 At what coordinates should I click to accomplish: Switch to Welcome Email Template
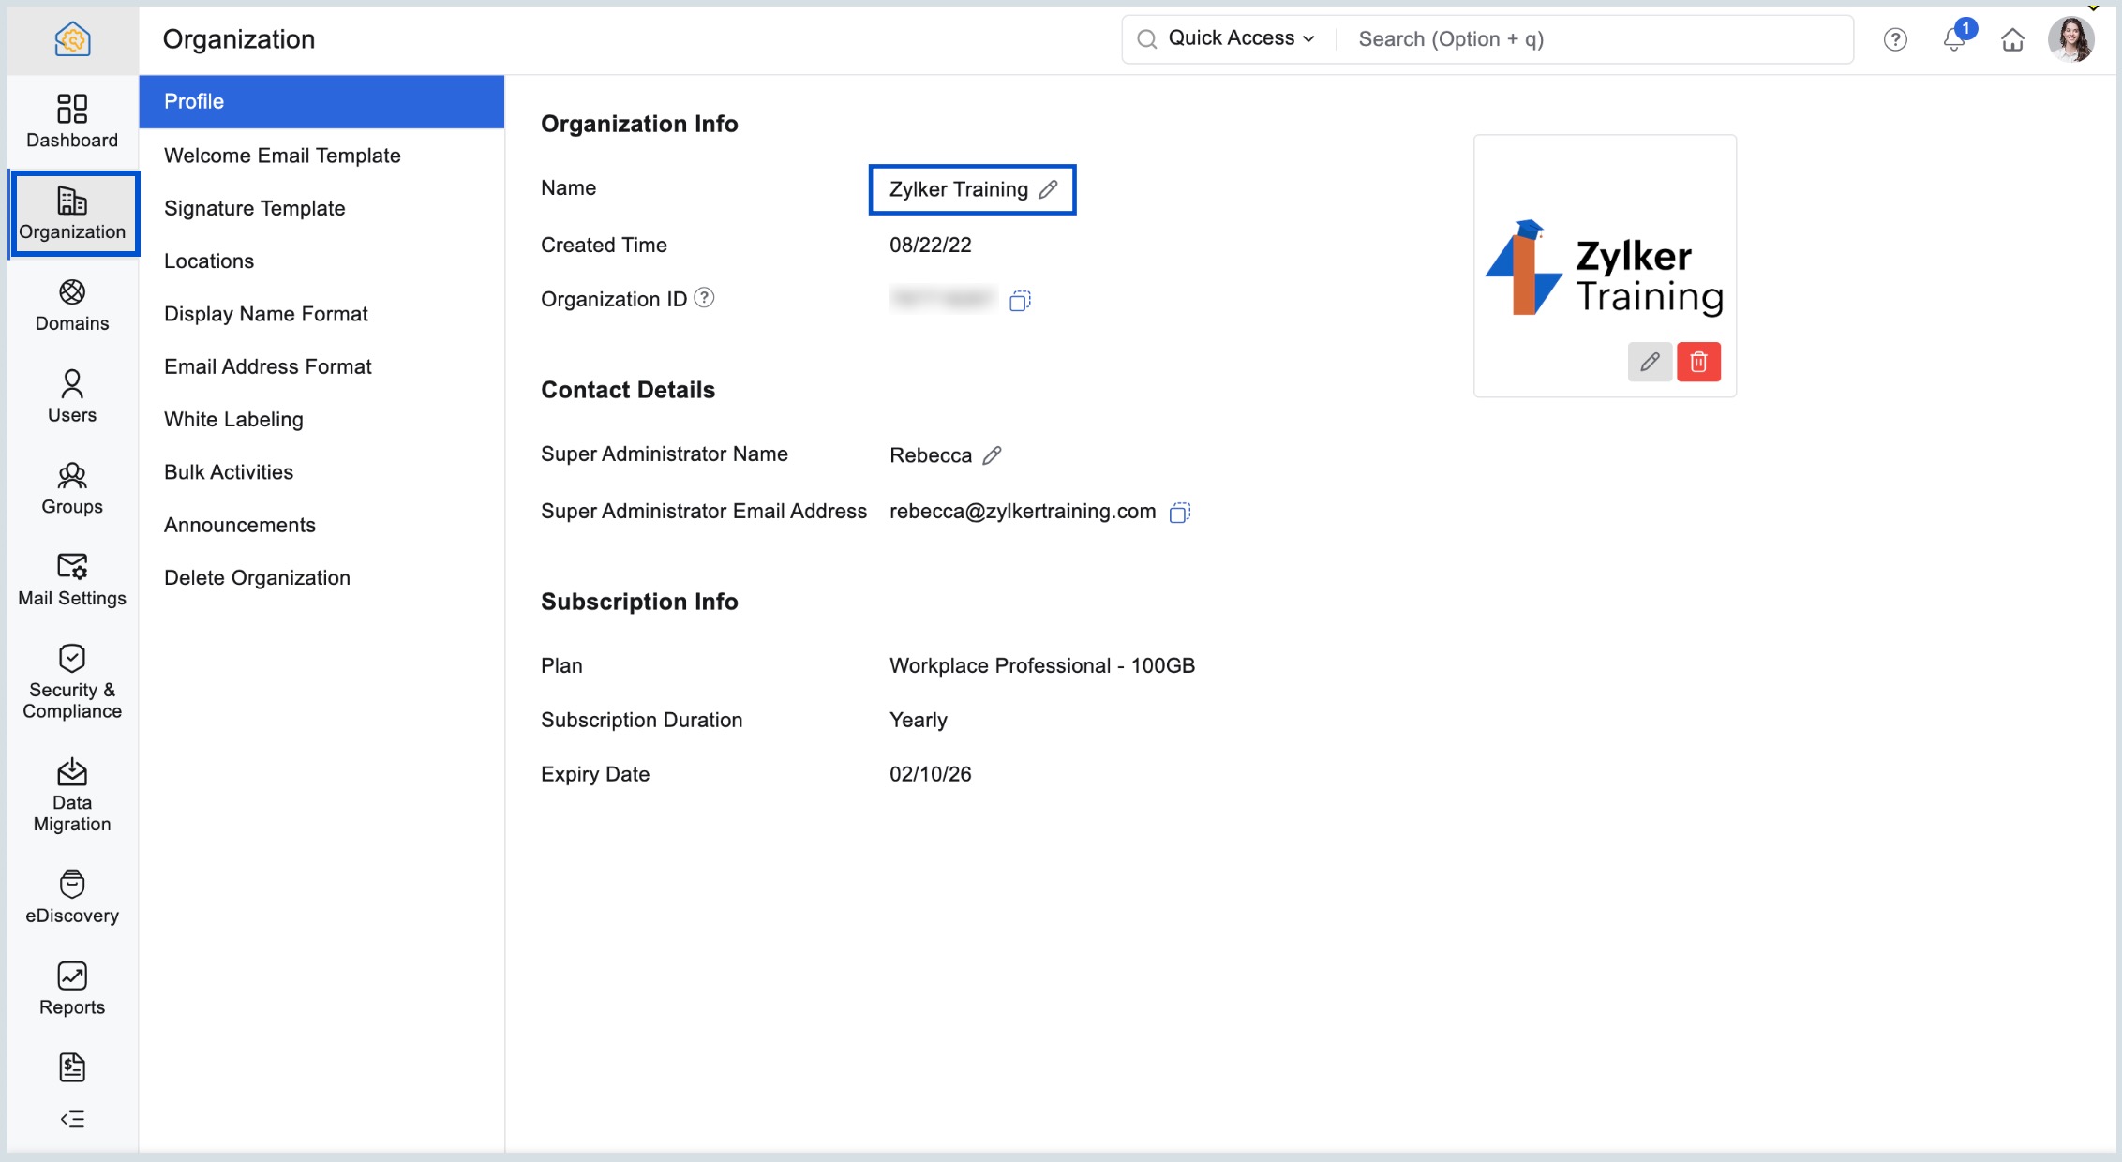coord(282,155)
